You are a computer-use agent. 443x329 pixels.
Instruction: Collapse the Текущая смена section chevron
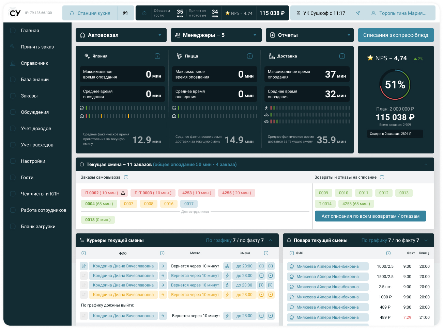(426, 164)
